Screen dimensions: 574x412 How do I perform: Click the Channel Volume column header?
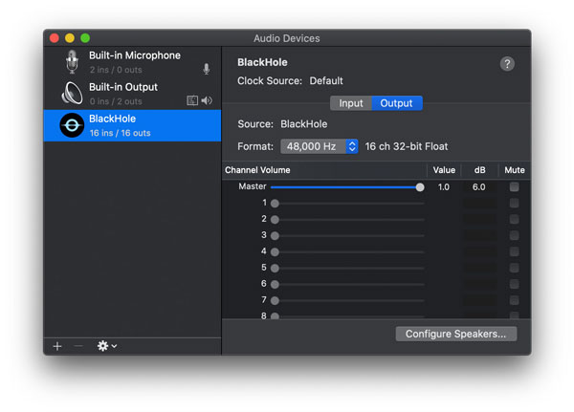(x=257, y=170)
